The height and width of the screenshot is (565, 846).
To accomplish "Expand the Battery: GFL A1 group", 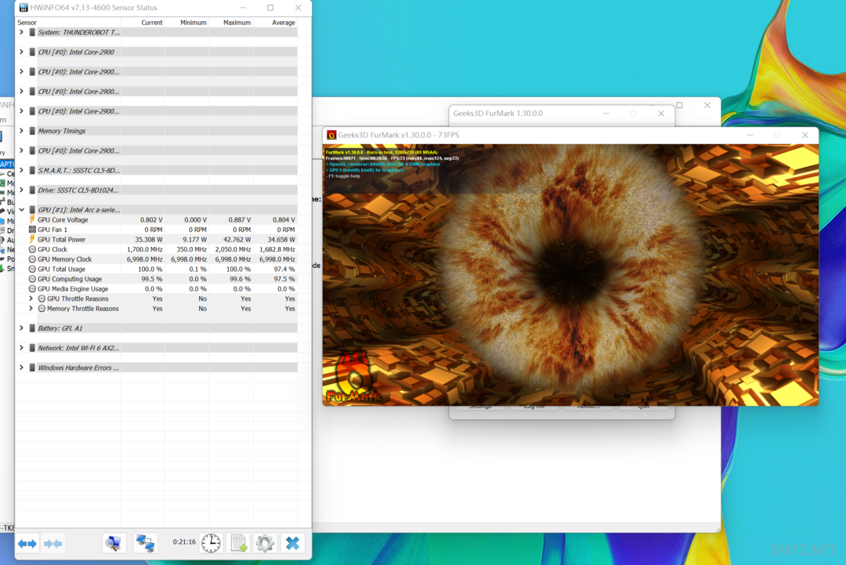I will (21, 328).
